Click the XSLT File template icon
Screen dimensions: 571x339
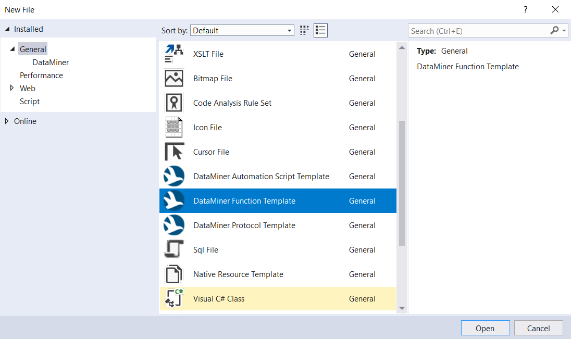click(173, 54)
